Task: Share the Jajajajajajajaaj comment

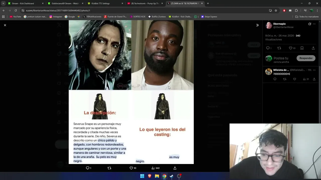Action: tap(314, 79)
